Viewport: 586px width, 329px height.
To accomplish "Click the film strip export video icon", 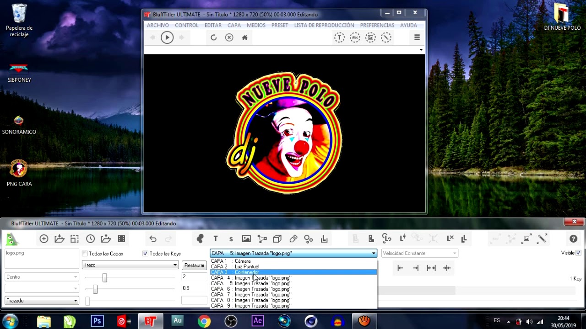I will pos(121,239).
